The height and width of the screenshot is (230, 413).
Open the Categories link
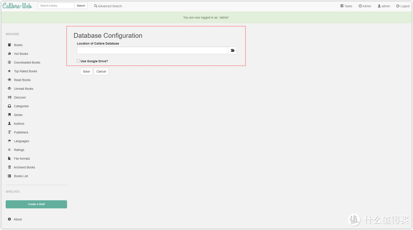[21, 106]
